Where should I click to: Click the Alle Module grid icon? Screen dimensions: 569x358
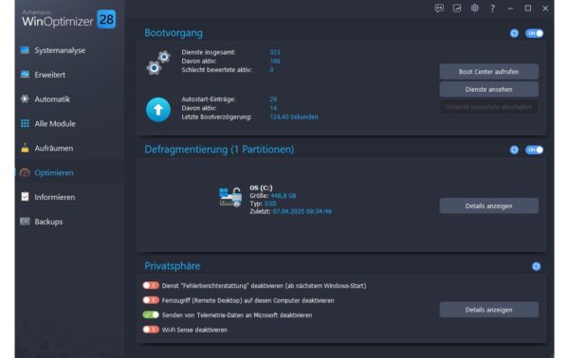(x=25, y=123)
